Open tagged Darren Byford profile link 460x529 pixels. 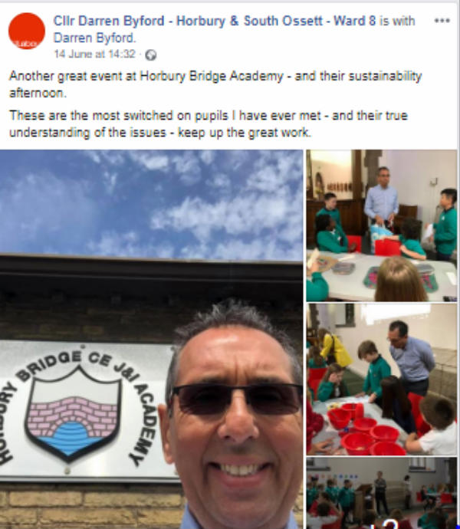click(x=94, y=38)
